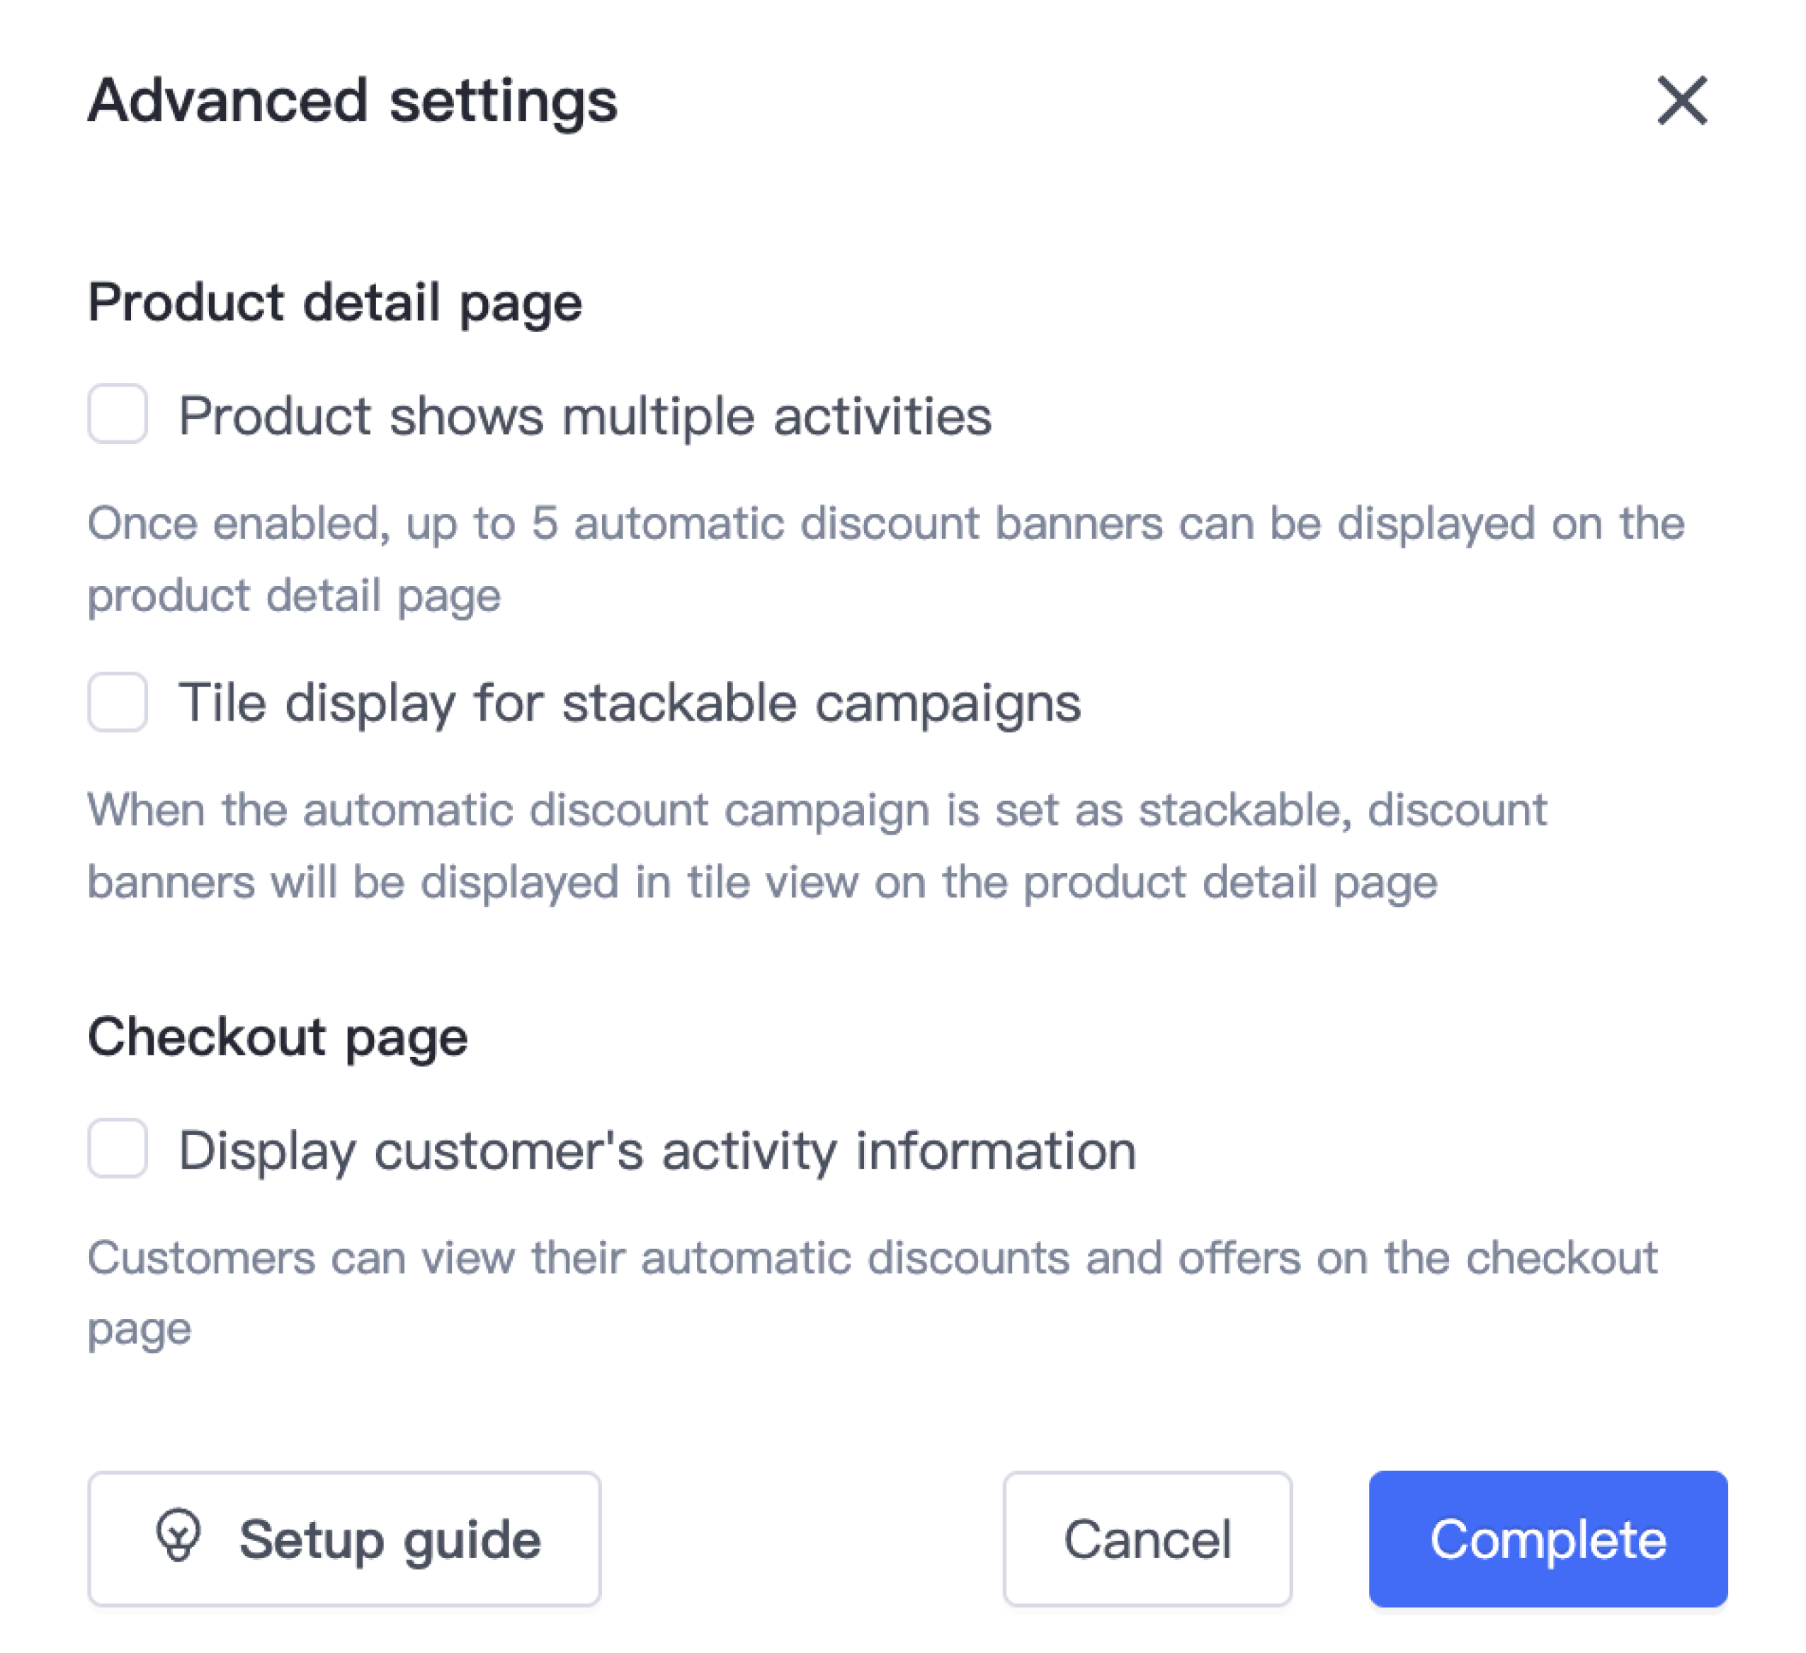Viewport: 1806px width, 1653px height.
Task: Close the Advanced settings dialog
Action: click(x=1681, y=101)
